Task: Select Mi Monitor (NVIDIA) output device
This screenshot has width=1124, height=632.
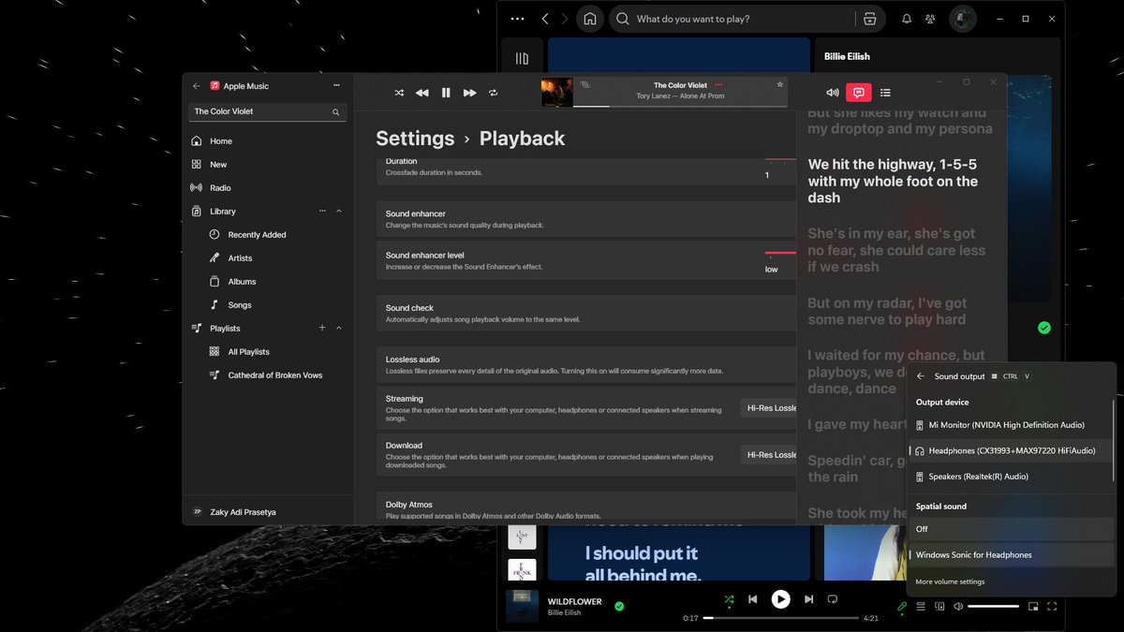Action: coord(1012,425)
